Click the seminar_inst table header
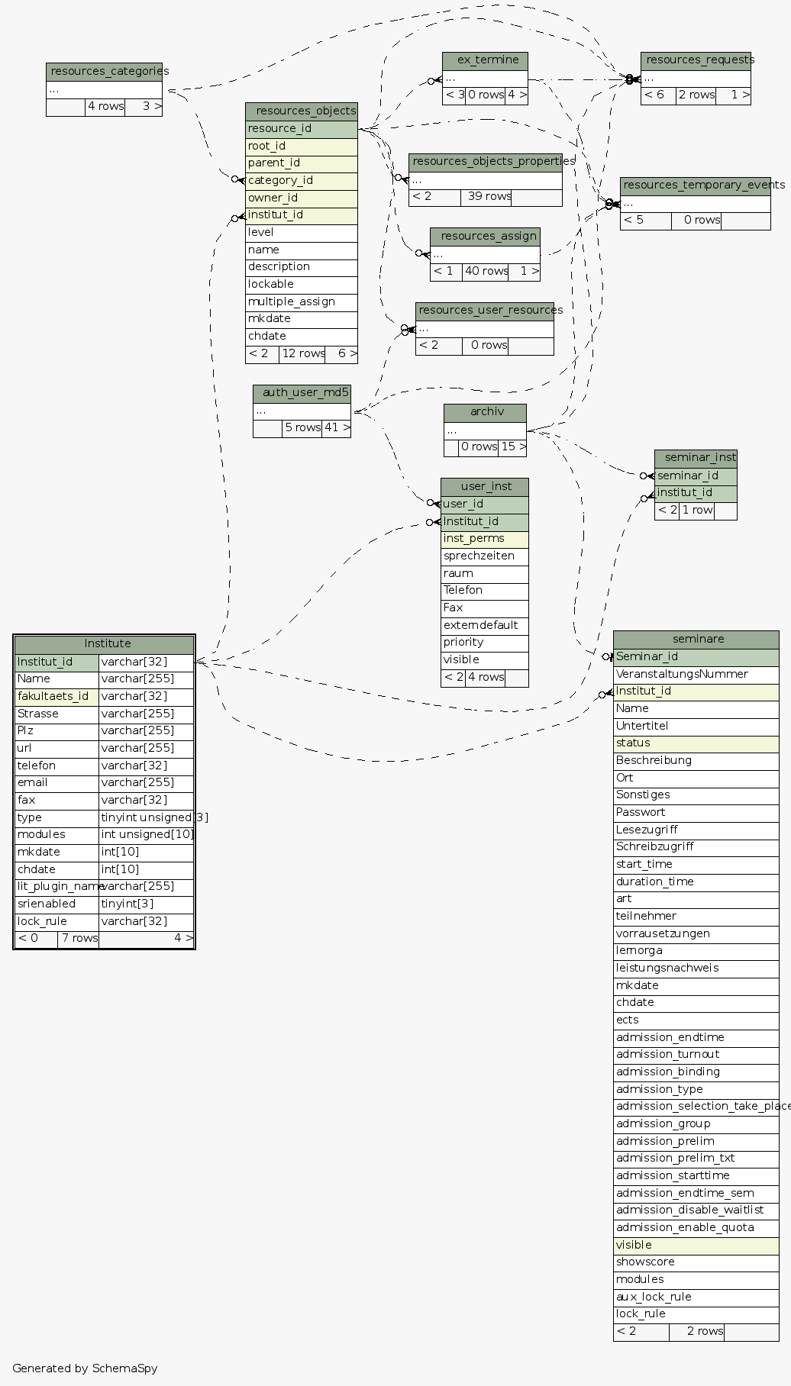The image size is (791, 1386). (x=696, y=458)
